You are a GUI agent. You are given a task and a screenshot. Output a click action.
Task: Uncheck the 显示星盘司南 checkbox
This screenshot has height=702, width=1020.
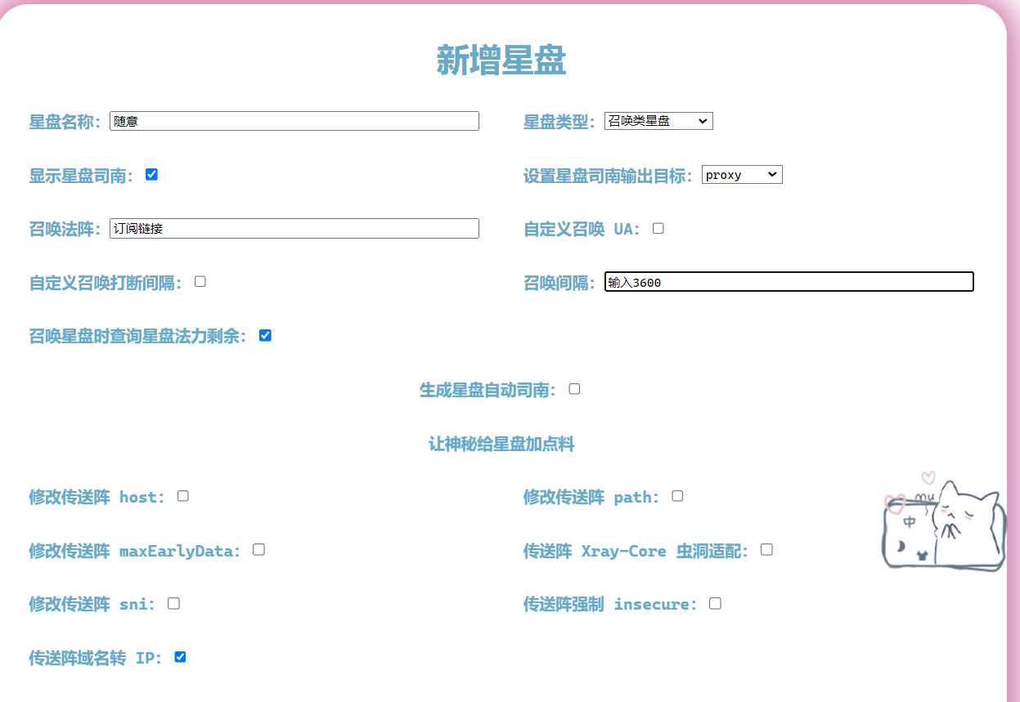click(151, 174)
